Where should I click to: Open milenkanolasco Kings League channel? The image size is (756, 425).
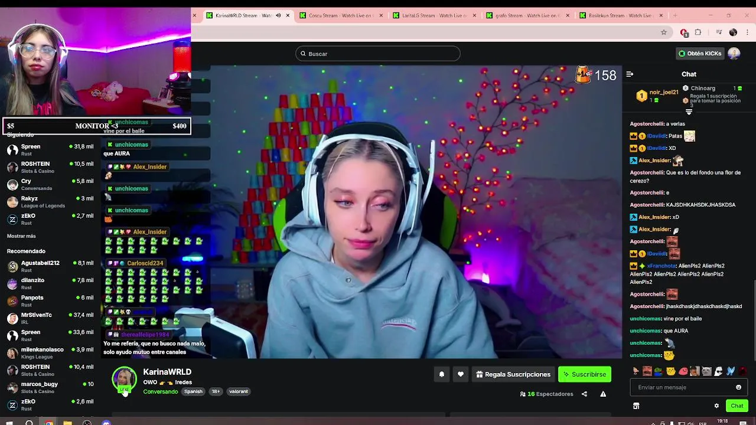(50, 353)
